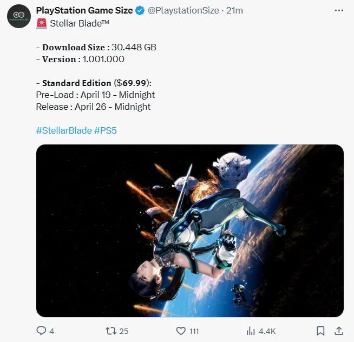Click the 111 likes count
354x342 pixels.
(x=194, y=331)
